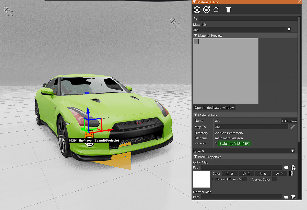Click Open in dedicated window button
The image size is (307, 210).
point(214,108)
